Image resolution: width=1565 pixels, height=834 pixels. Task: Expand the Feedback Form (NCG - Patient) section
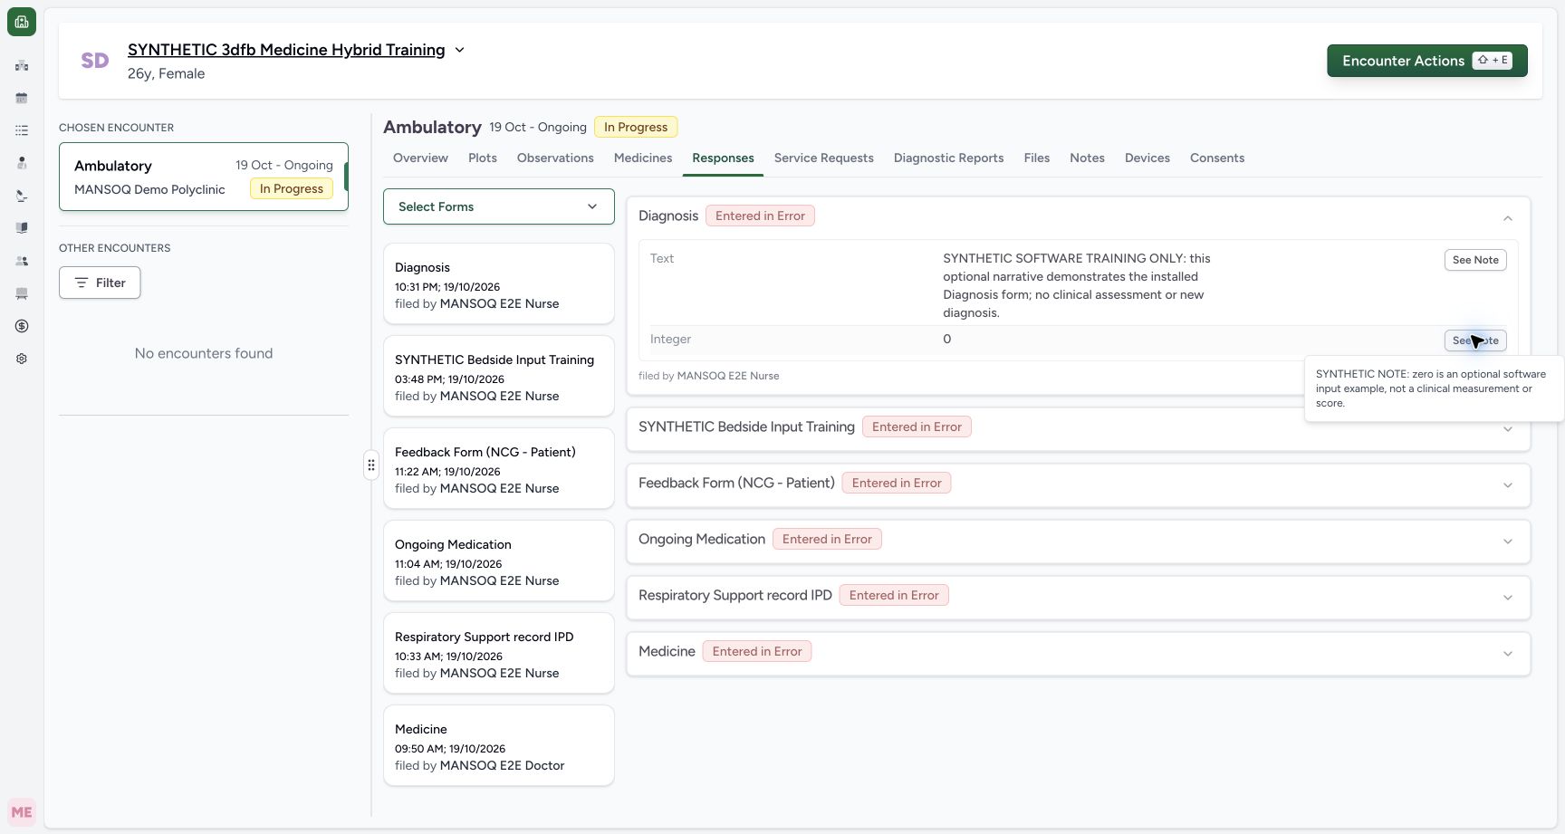click(1508, 485)
